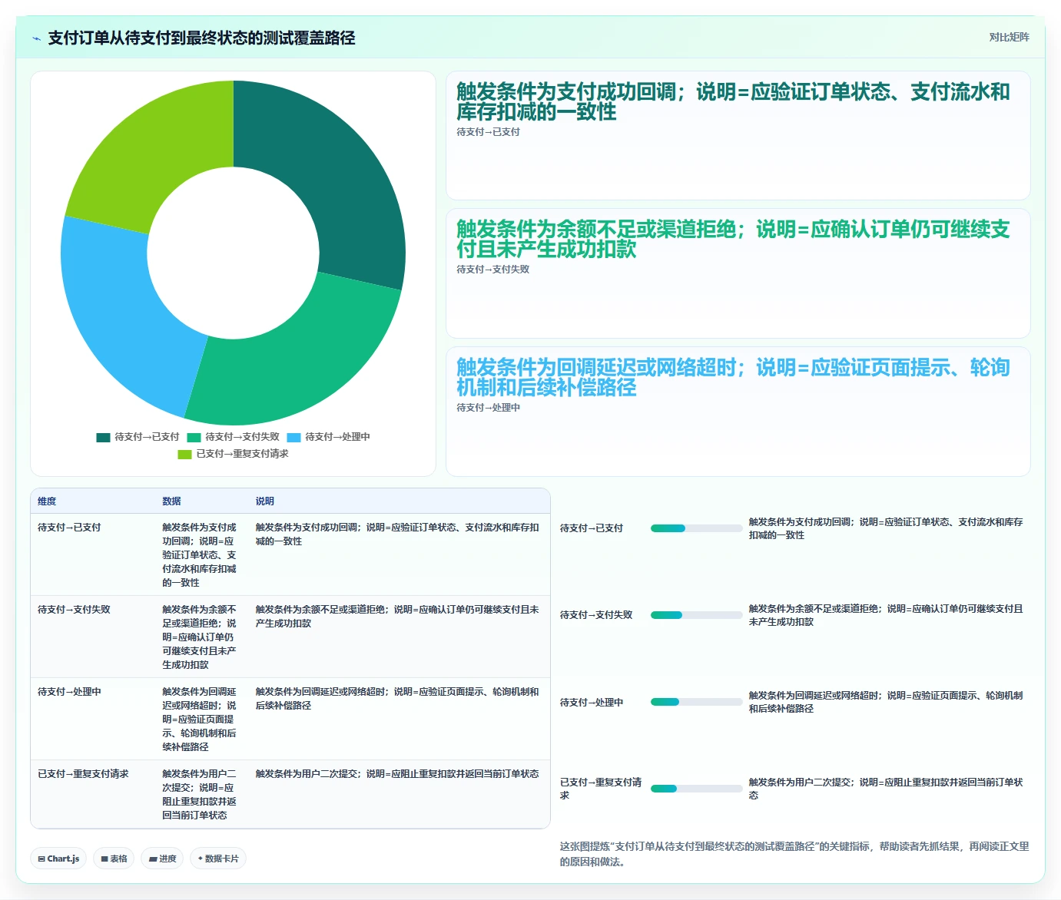Click the progress bar for 待支付→支付失败
The height and width of the screenshot is (900, 1061).
click(696, 615)
